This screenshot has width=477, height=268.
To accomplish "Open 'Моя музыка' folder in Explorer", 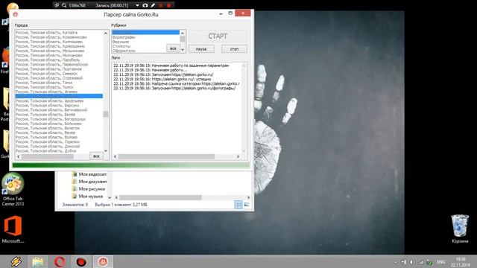I will [x=87, y=197].
